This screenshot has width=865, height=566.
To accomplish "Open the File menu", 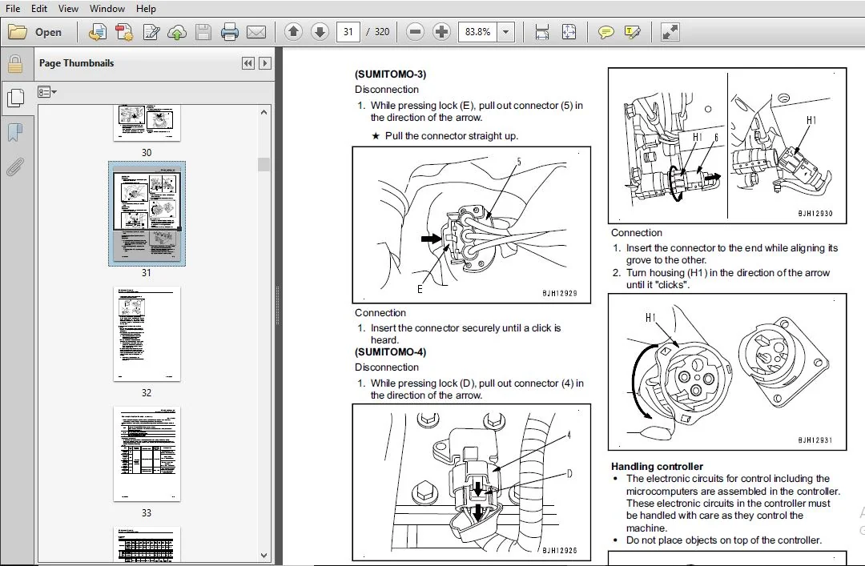I will (x=12, y=8).
